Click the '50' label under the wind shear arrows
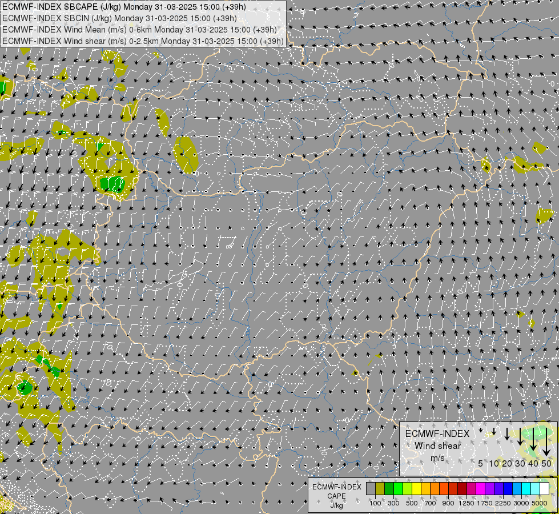The image size is (559, 514). tap(546, 463)
